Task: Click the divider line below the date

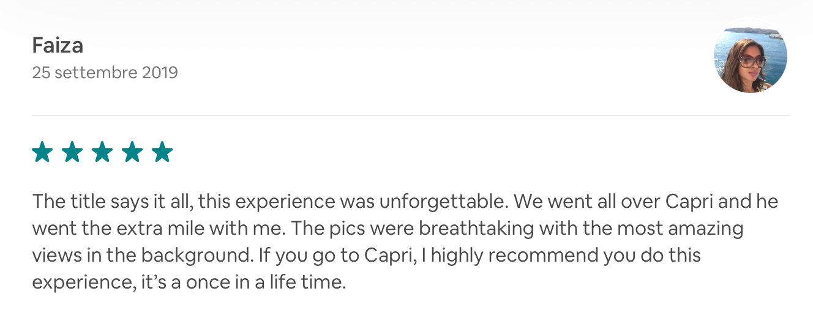Action: click(x=410, y=116)
